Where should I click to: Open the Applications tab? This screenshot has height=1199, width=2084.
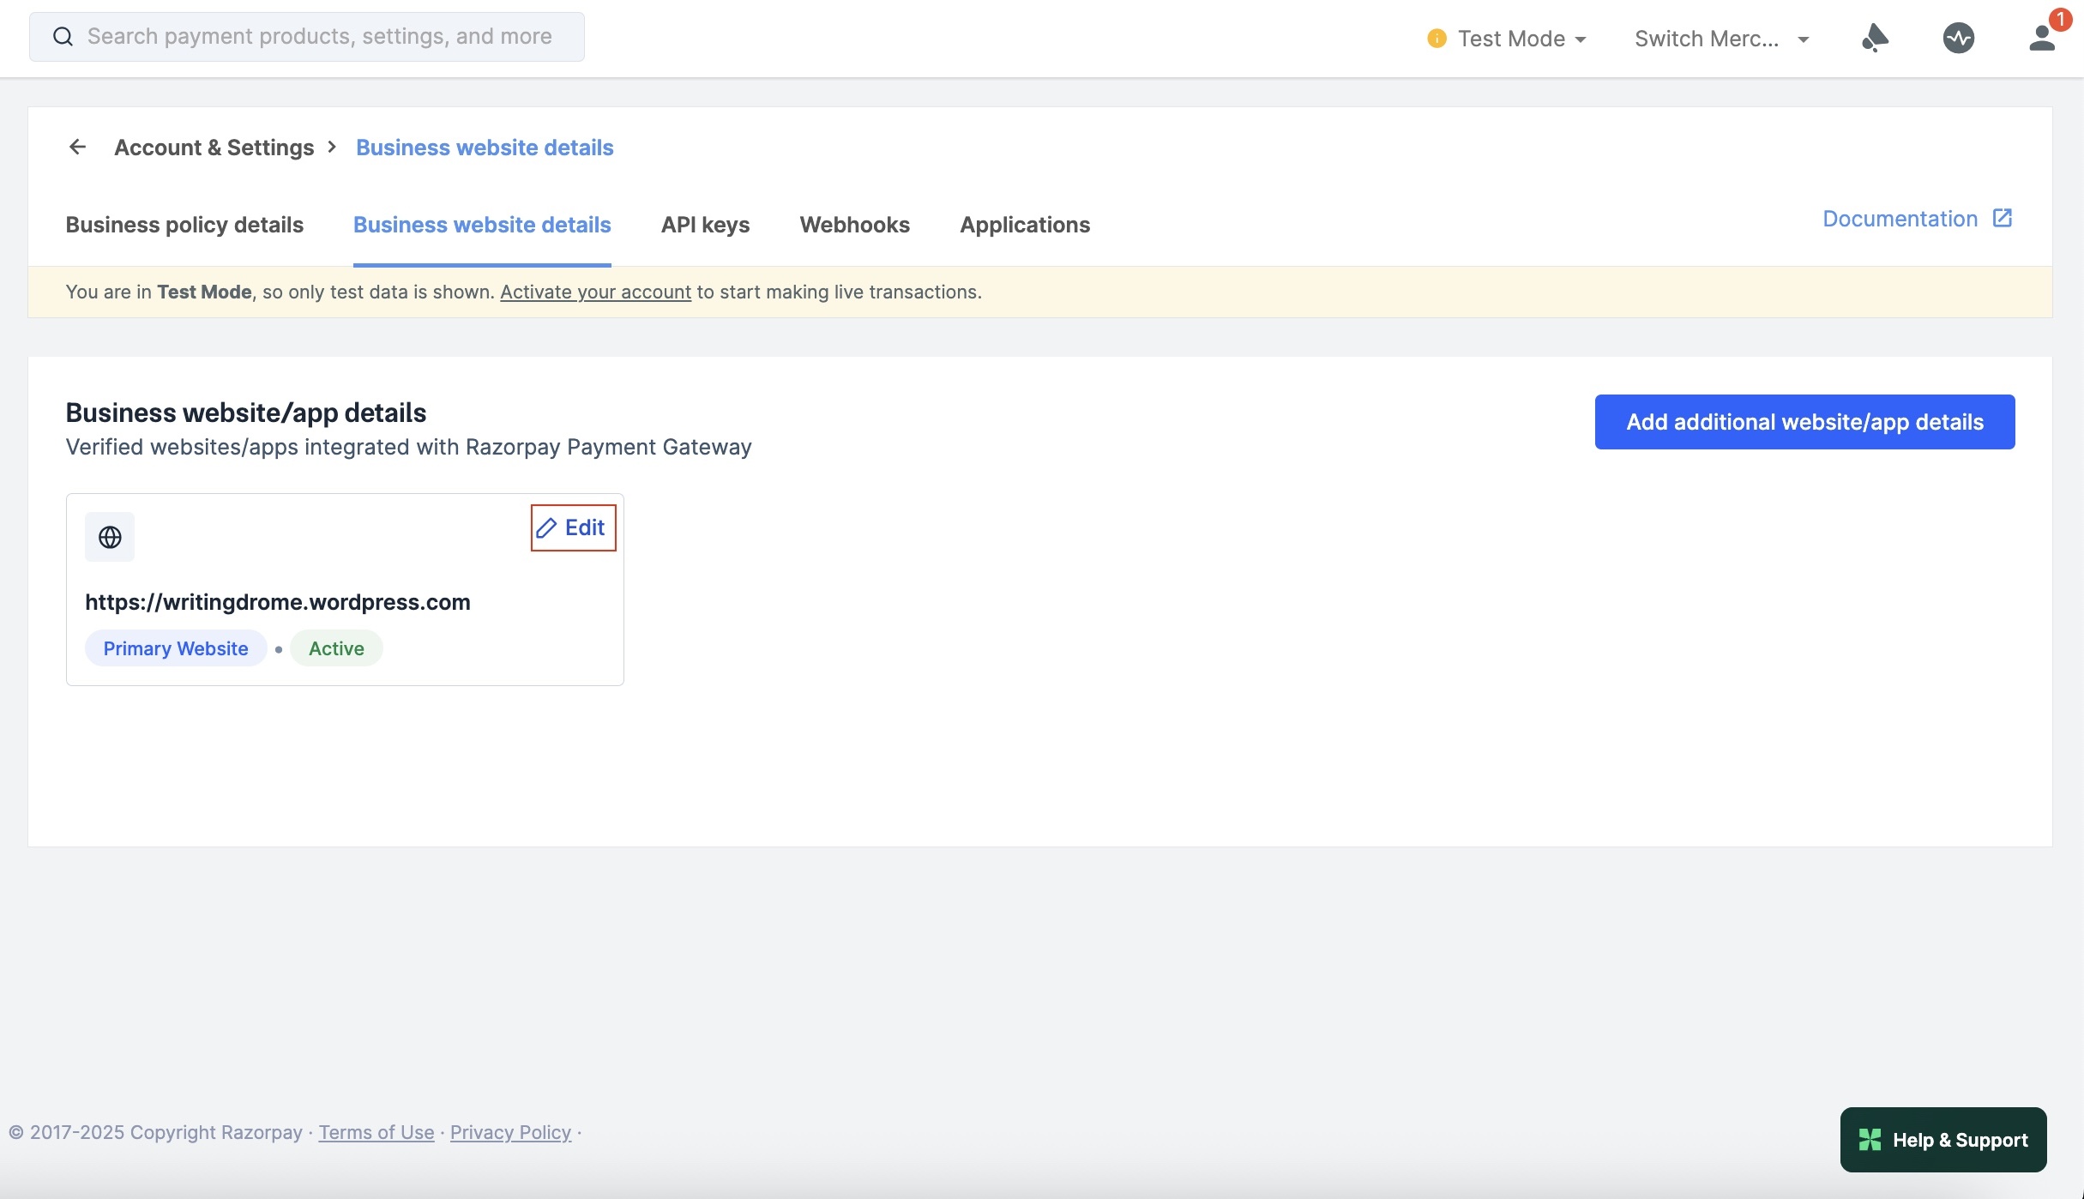coord(1025,225)
